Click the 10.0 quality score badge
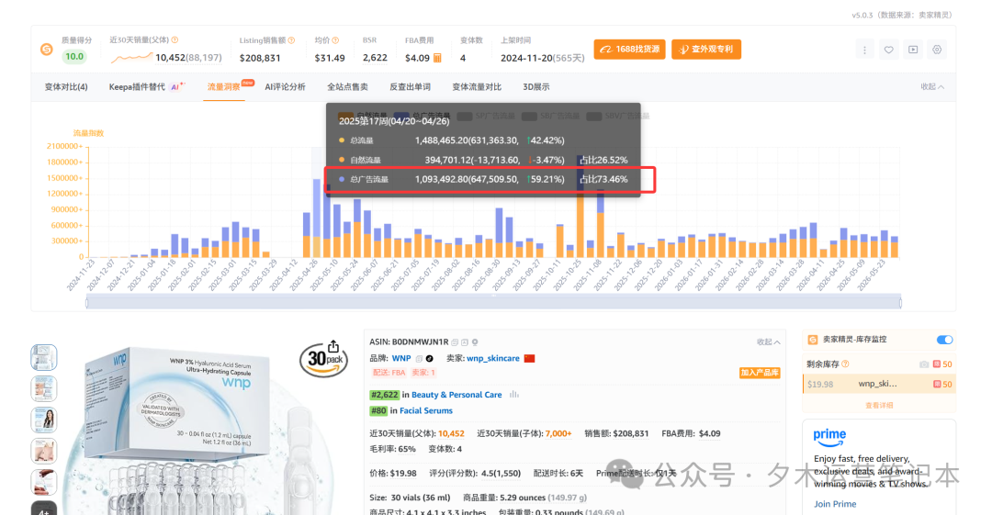The height and width of the screenshot is (515, 992). coord(74,57)
